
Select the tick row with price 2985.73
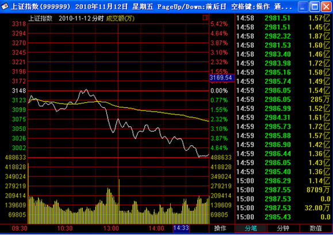click(284, 126)
